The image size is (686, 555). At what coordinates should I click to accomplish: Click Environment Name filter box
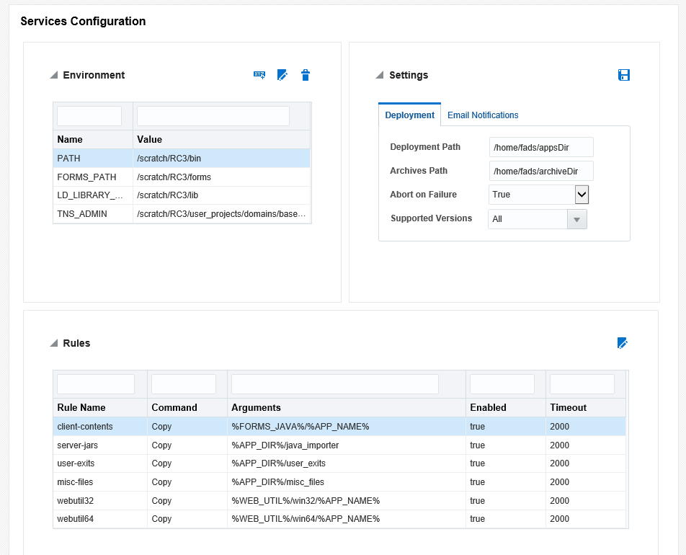point(89,116)
